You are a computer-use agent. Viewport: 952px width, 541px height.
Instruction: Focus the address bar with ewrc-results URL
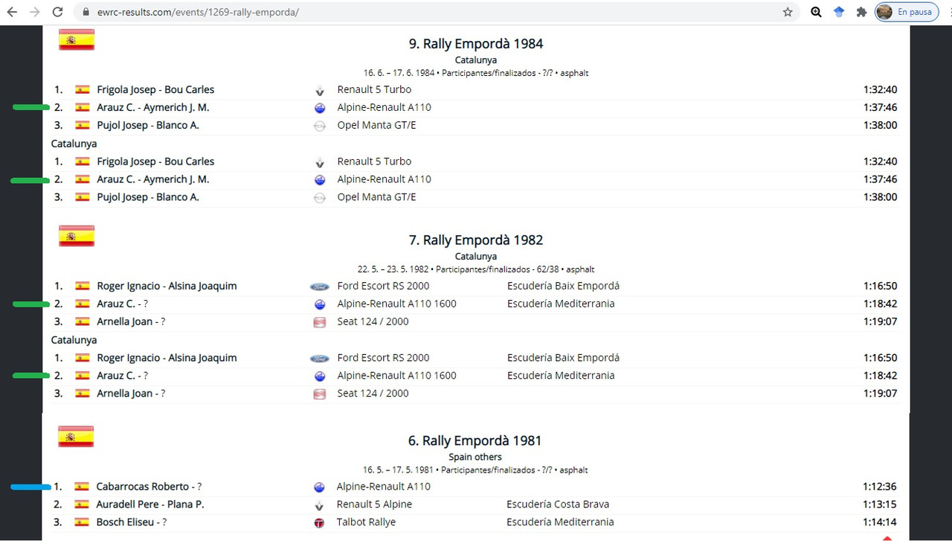pos(435,13)
